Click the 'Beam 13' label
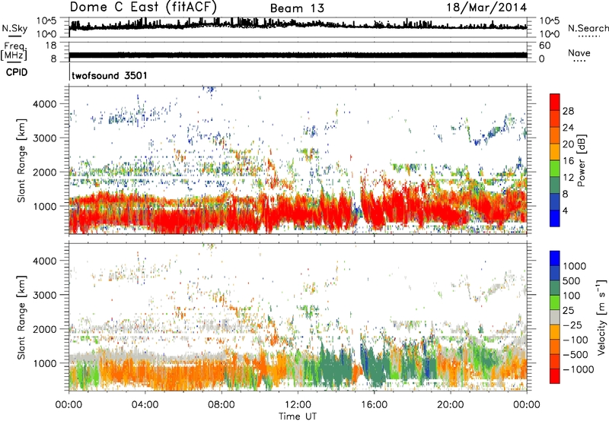This screenshot has width=609, height=421. click(x=297, y=8)
